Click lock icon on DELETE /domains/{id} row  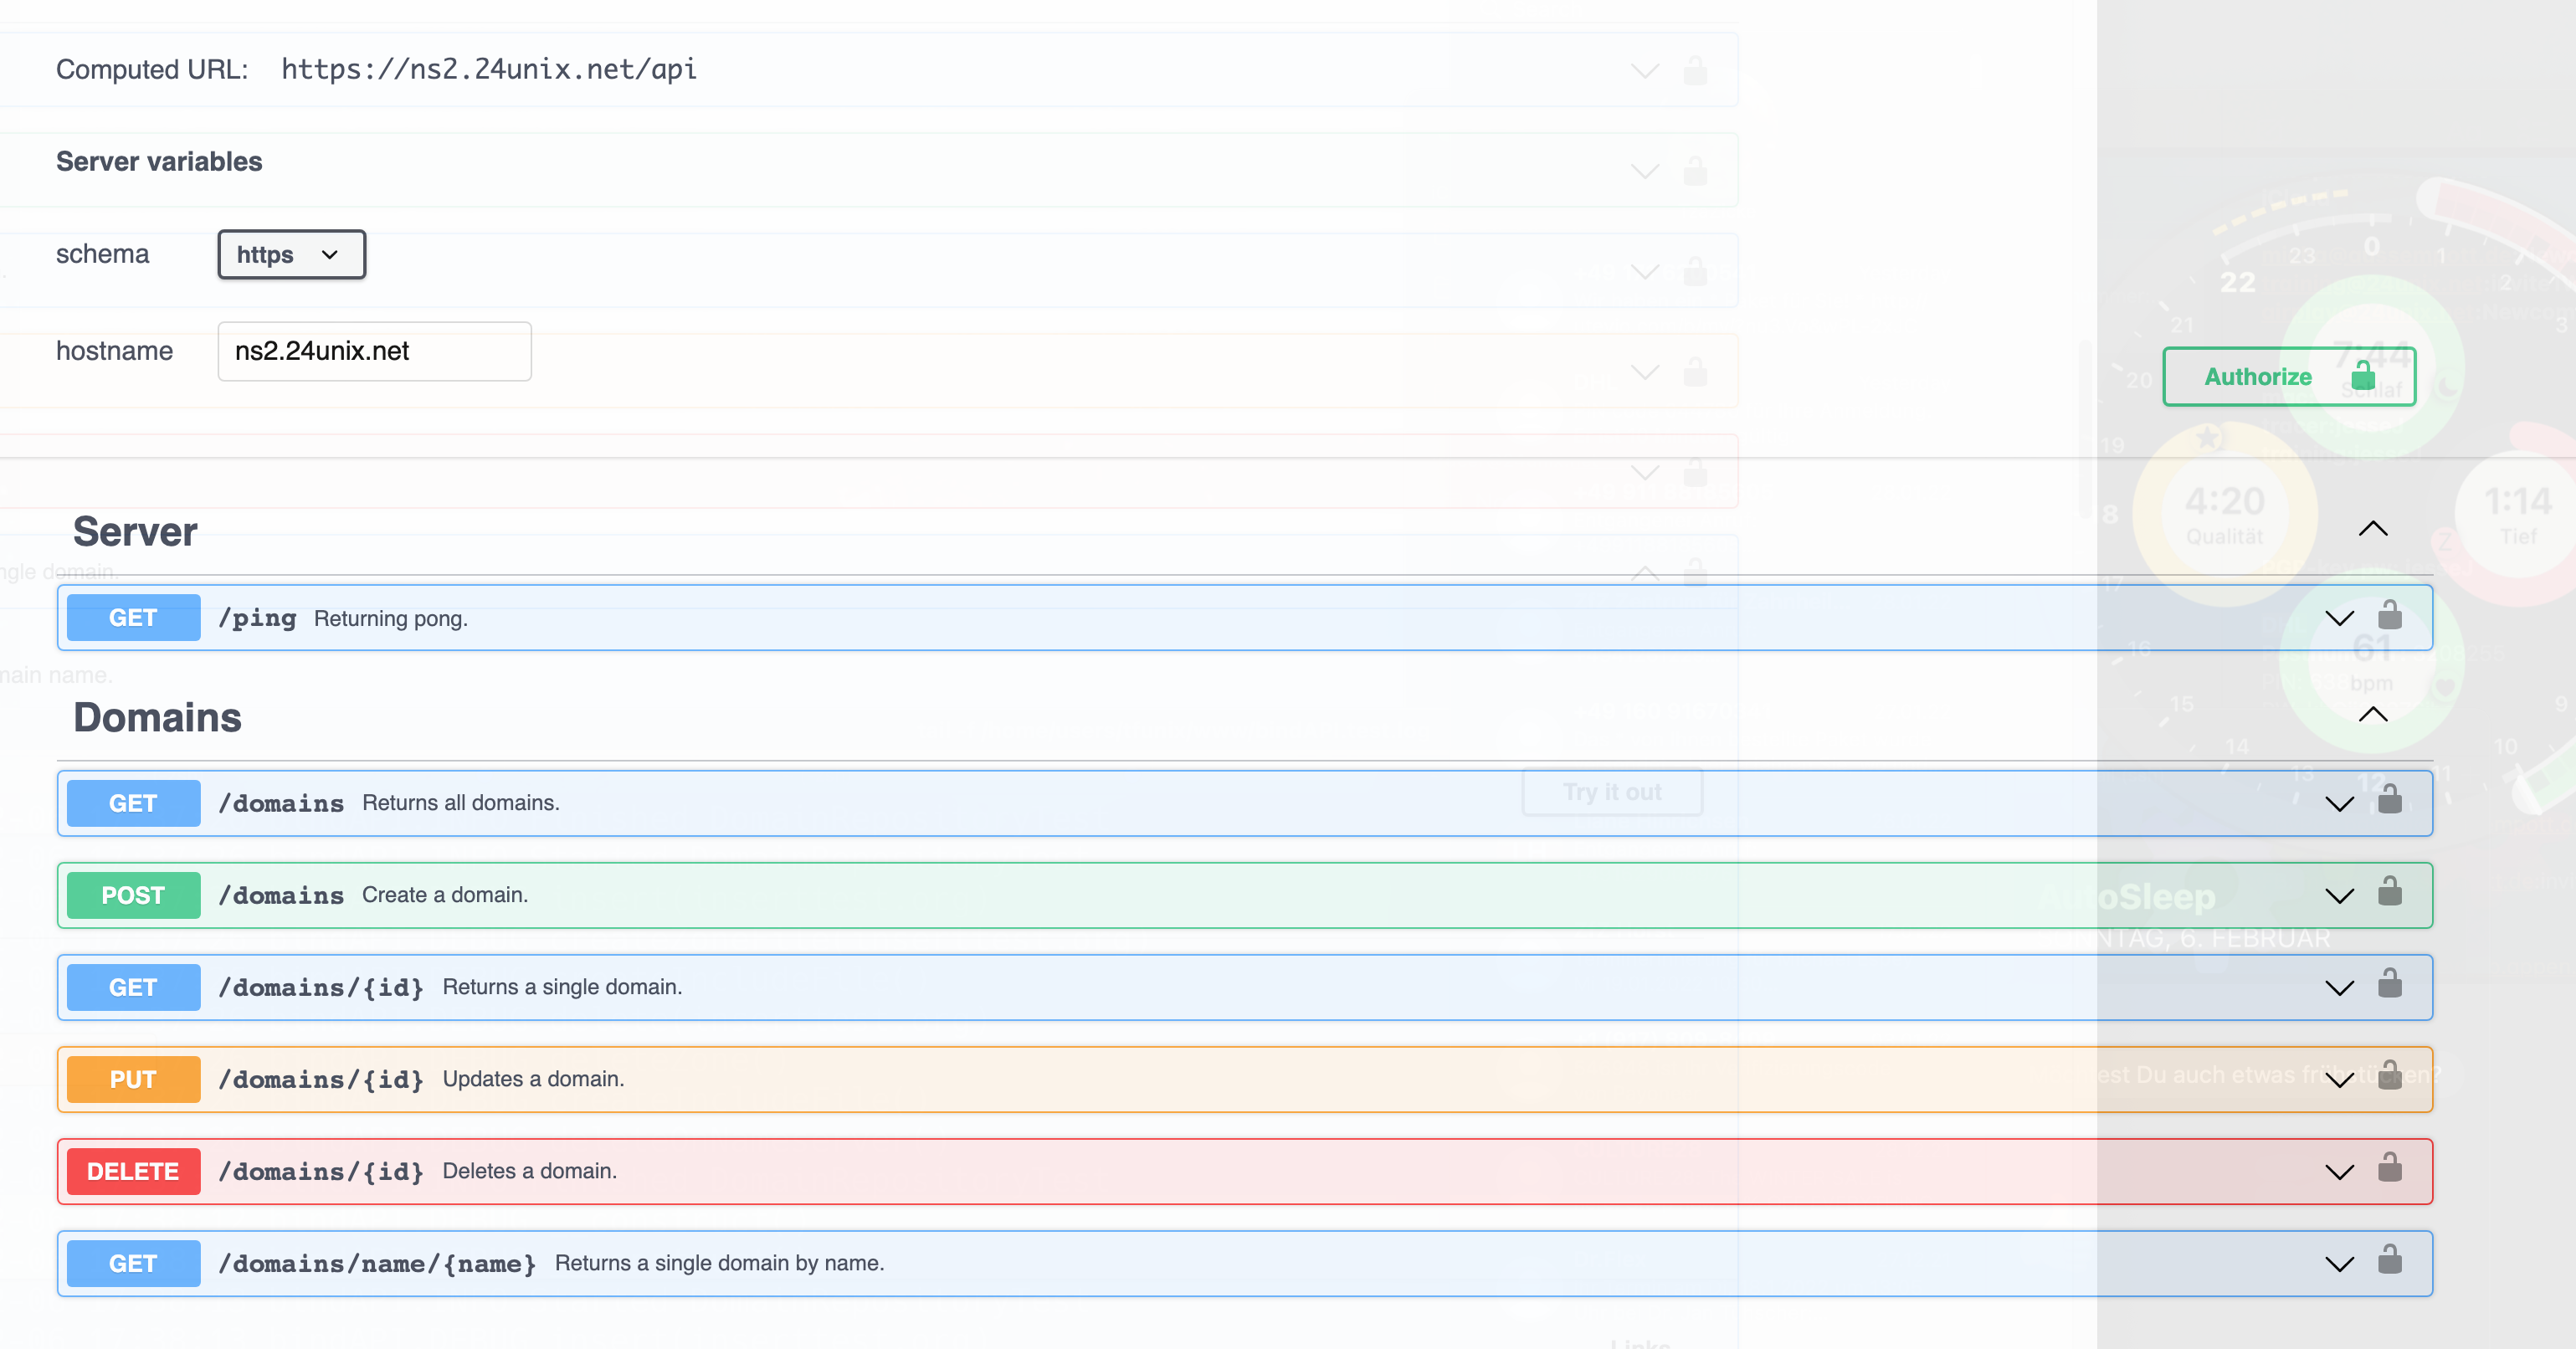(x=2389, y=1167)
